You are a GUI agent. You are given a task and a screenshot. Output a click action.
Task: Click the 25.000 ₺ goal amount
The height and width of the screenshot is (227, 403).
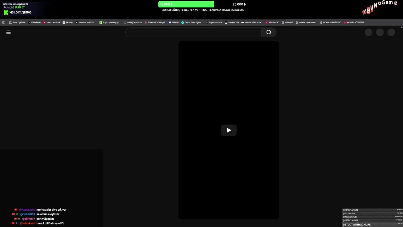coord(239,4)
